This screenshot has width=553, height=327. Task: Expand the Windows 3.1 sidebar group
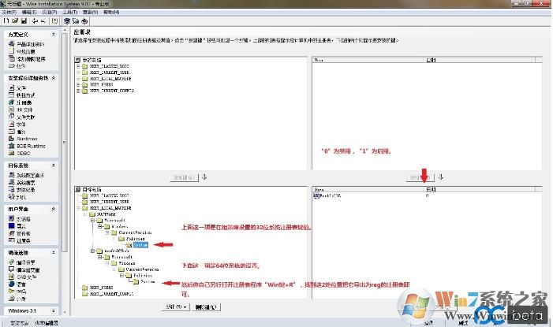pos(54,310)
